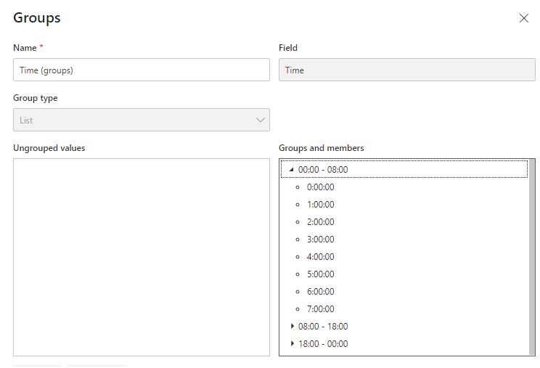
Task: Select the 08:00 - 18:00 group label
Action: point(323,327)
